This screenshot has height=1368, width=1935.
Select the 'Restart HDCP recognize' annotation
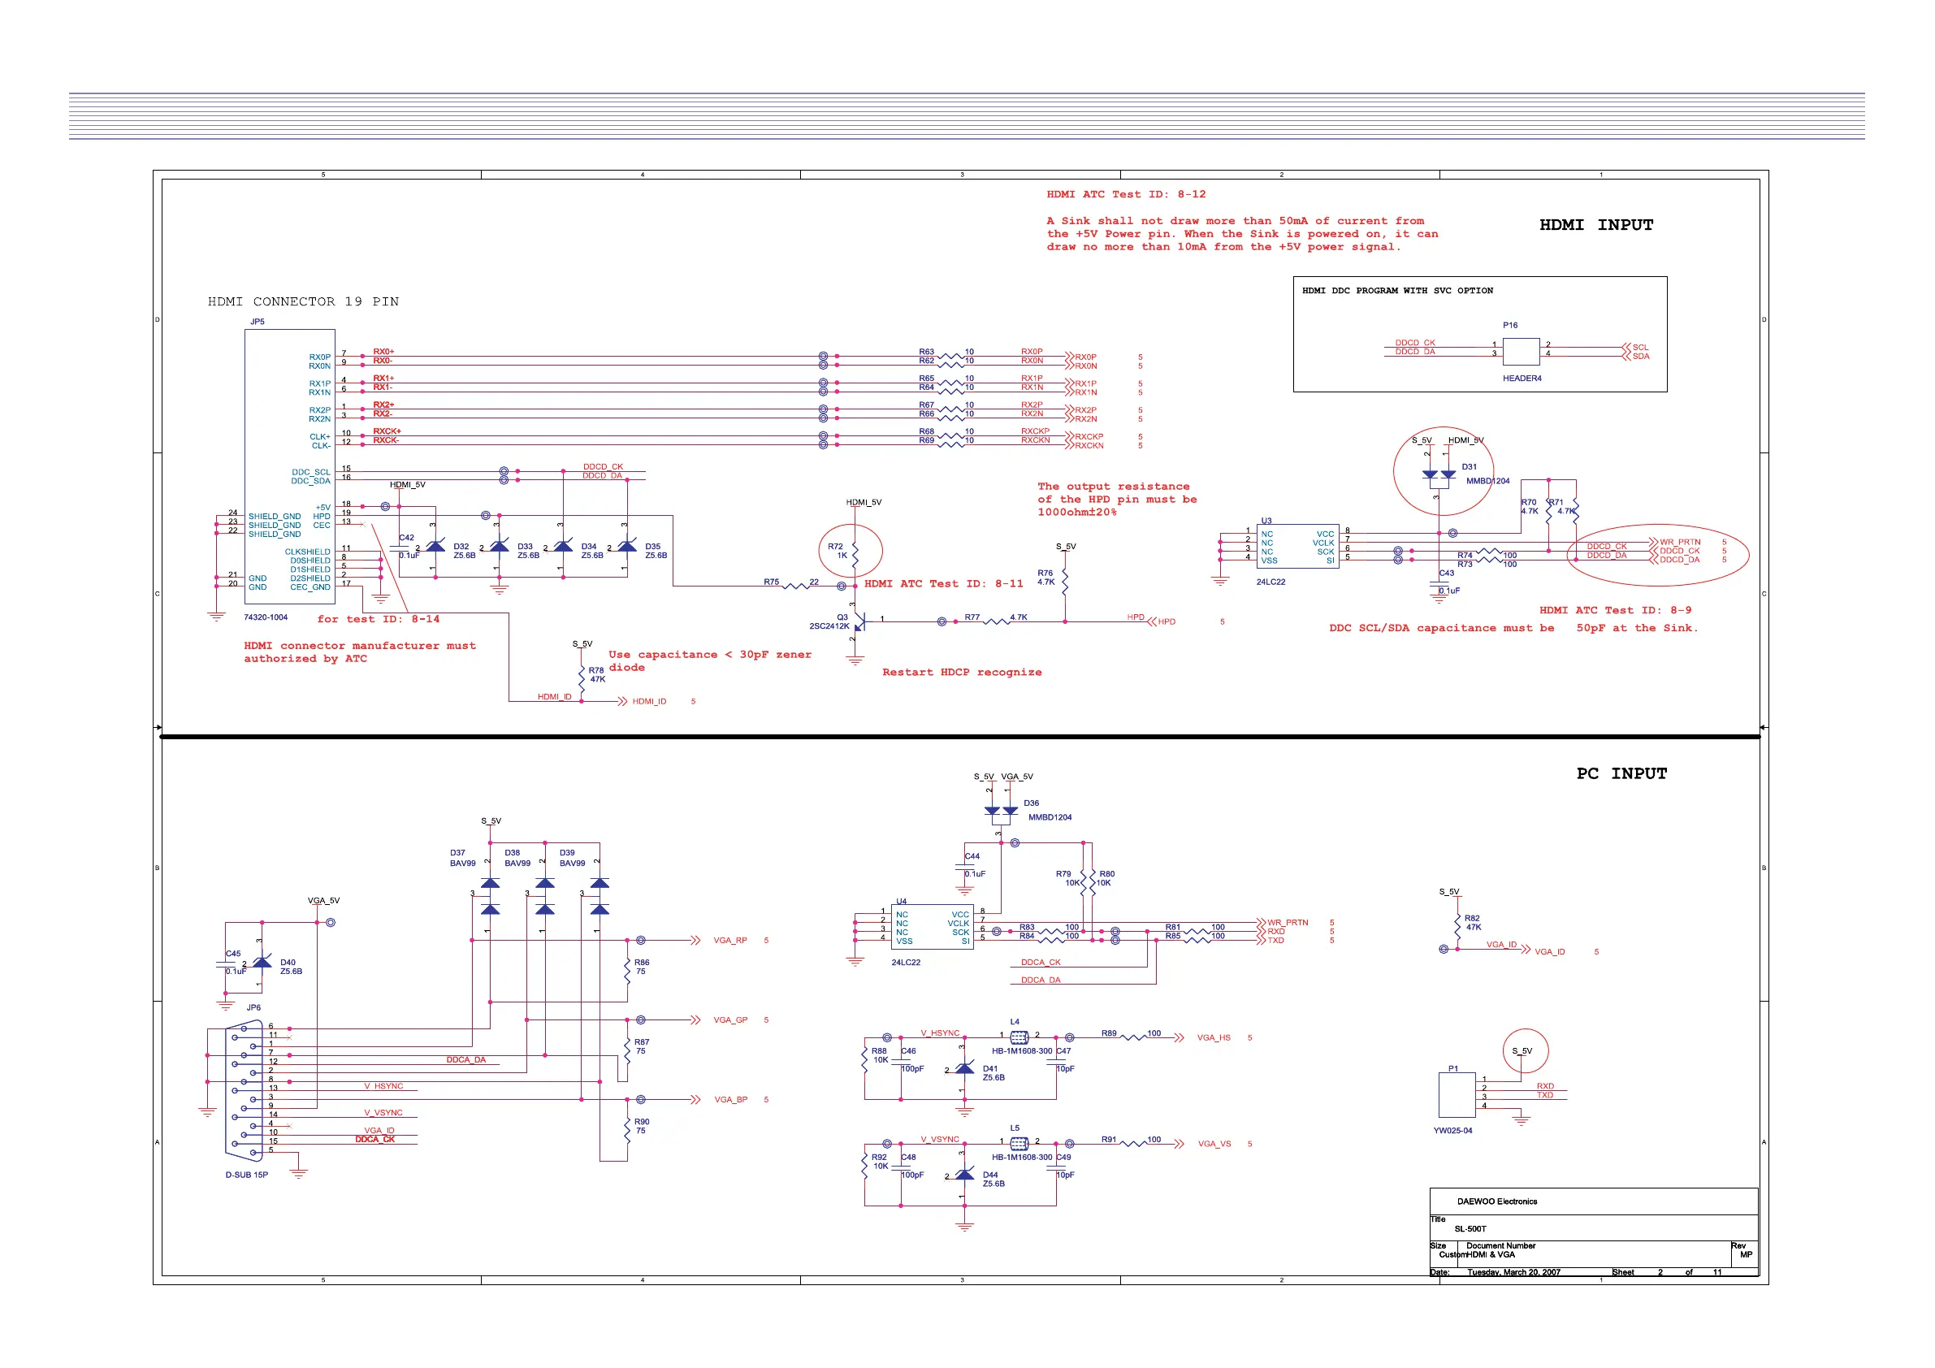pyautogui.click(x=962, y=673)
